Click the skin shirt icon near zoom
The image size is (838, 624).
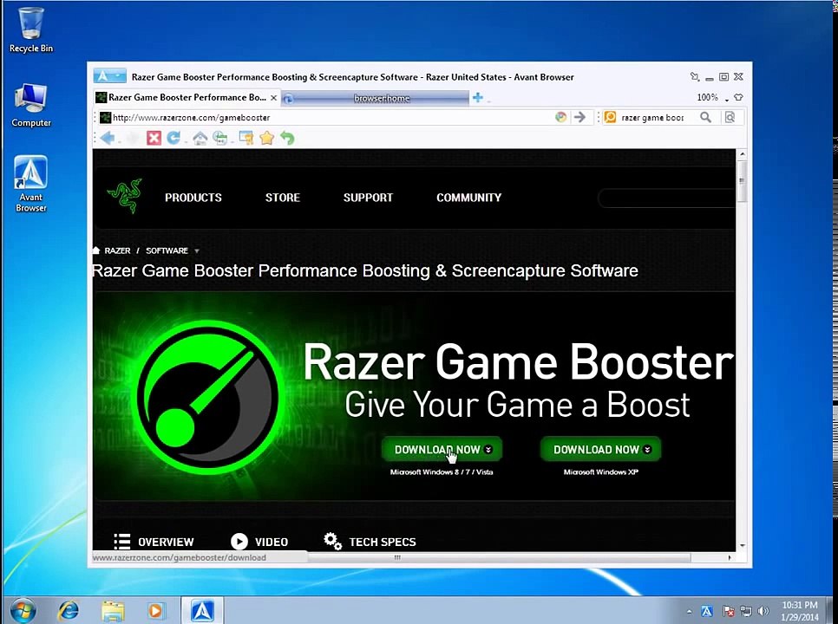coord(738,97)
